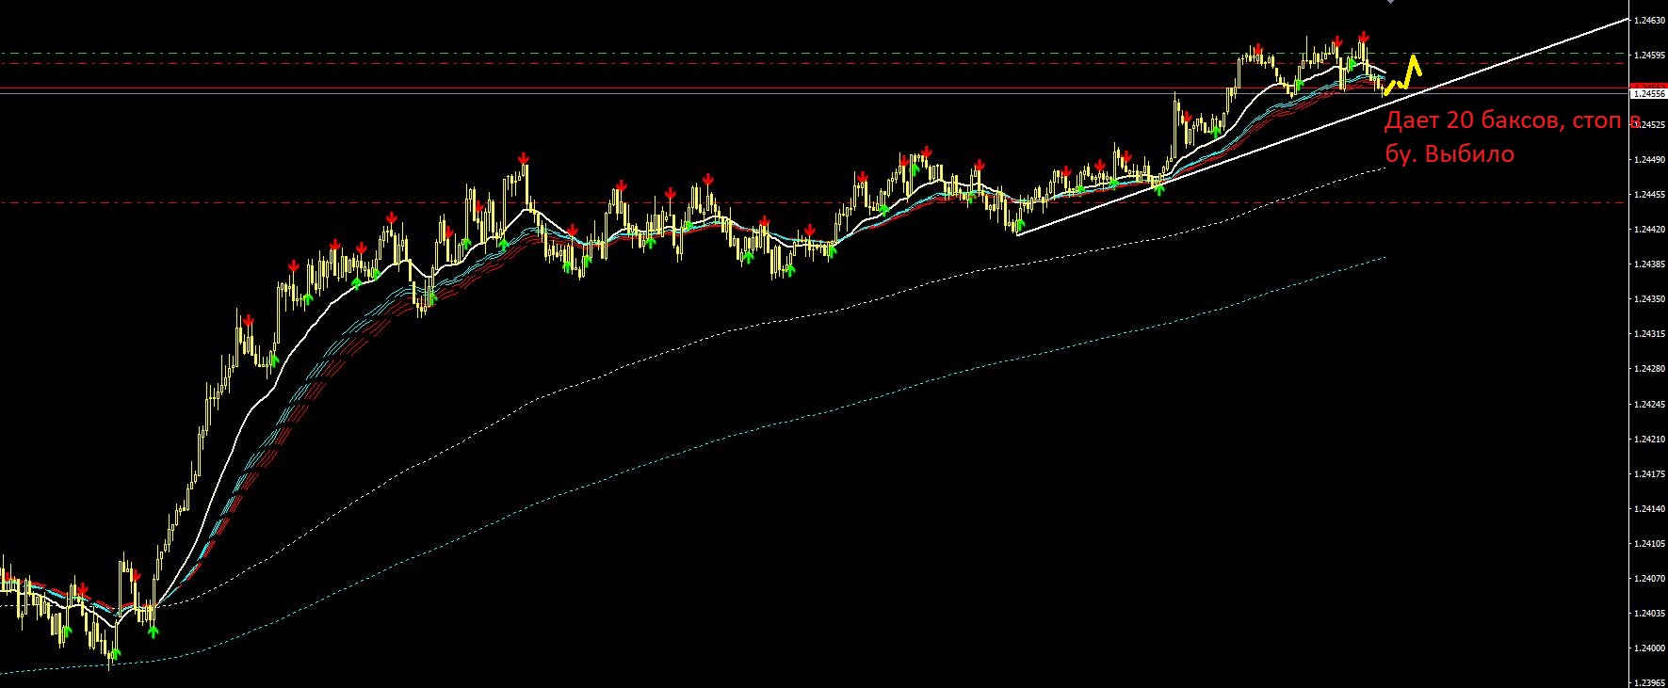Click the 1.24595 price scale label
Screen dimensions: 1668x688
click(1649, 55)
